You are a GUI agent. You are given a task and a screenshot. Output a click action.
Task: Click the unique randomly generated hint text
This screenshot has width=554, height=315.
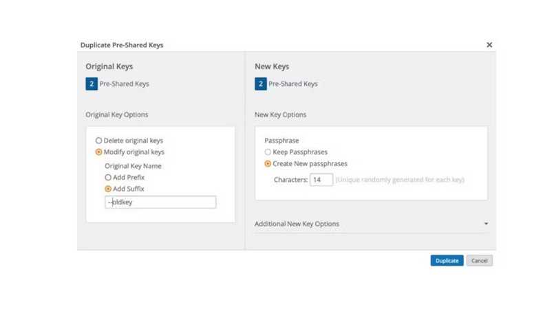coord(400,180)
